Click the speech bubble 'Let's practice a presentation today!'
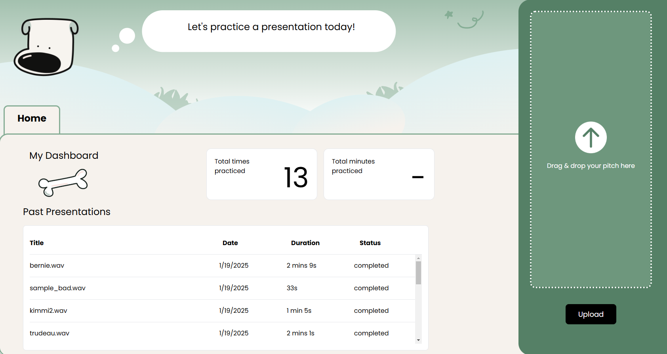667x354 pixels. [269, 31]
